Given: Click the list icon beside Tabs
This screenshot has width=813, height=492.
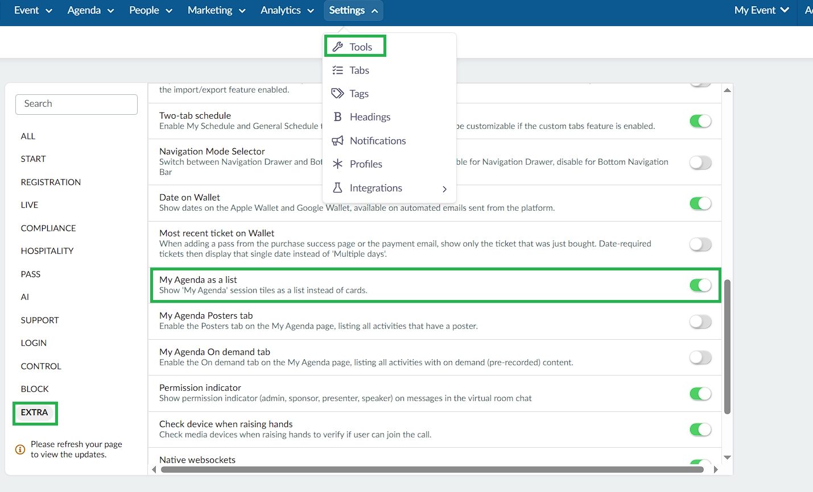Looking at the screenshot, I should (x=337, y=70).
